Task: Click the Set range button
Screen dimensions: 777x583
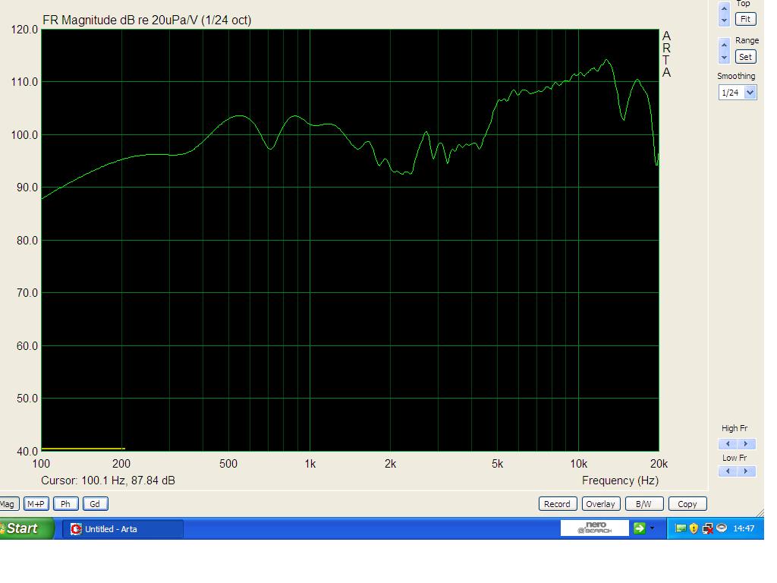Action: click(745, 56)
